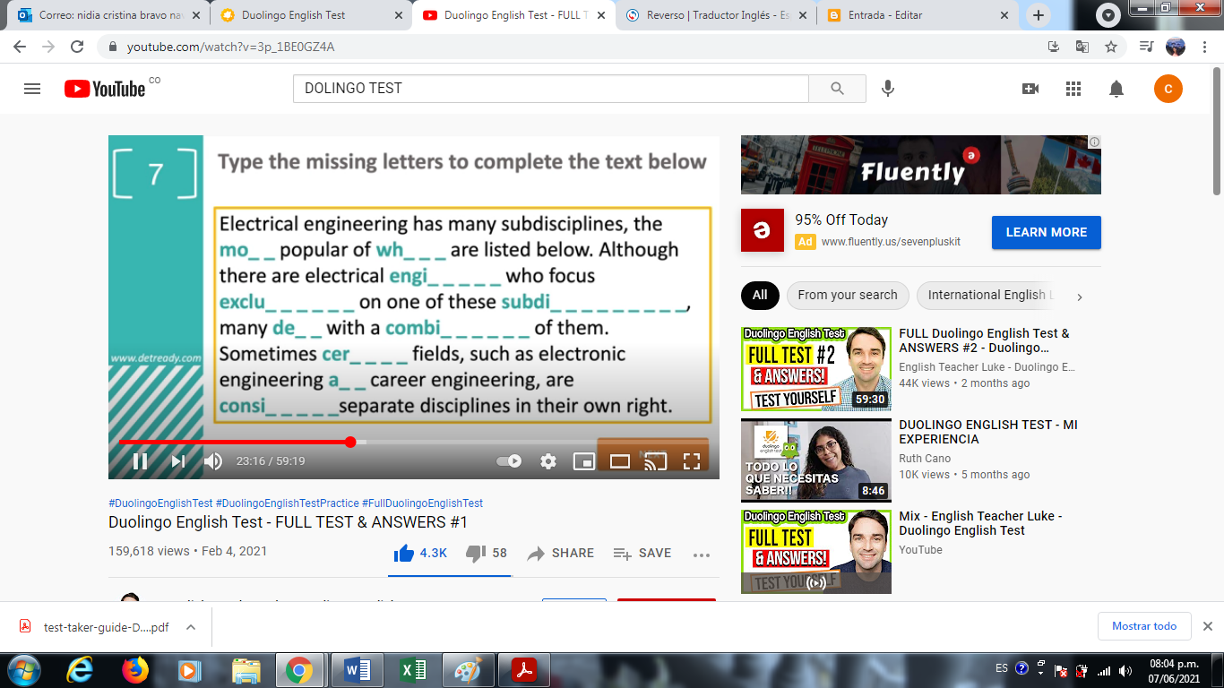This screenshot has width=1224, height=688.
Task: Activate miniplayer mode
Action: click(x=584, y=461)
